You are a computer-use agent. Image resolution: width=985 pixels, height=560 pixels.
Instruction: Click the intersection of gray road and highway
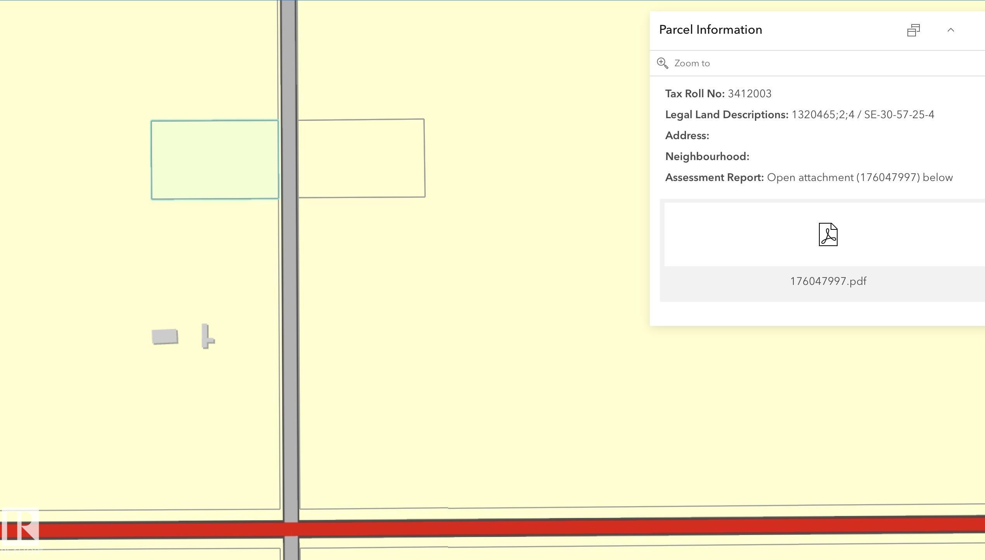click(291, 529)
